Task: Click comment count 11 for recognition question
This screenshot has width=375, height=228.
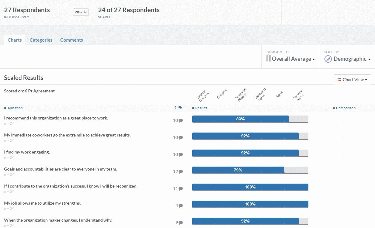Action: pos(175,188)
